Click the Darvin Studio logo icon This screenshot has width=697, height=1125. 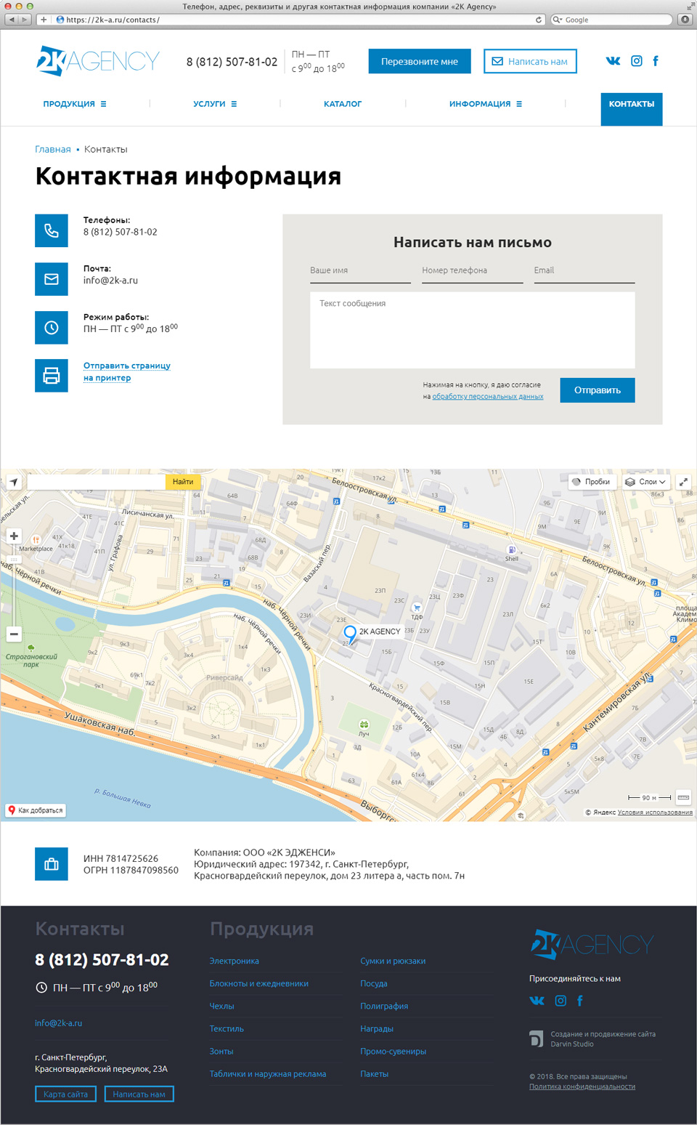coord(536,1039)
